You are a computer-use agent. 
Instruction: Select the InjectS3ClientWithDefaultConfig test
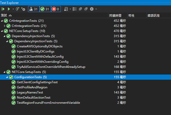coord(40,57)
